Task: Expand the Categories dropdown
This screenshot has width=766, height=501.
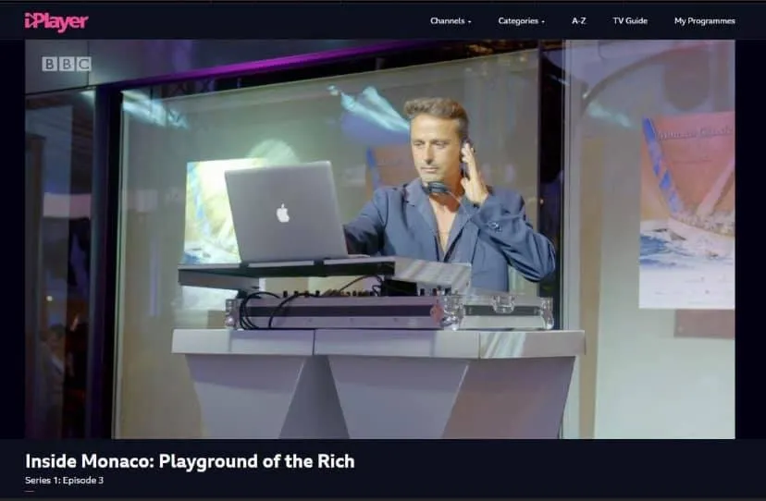Action: [518, 20]
